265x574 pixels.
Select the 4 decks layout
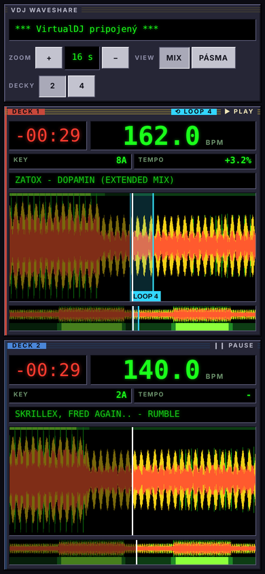(82, 86)
